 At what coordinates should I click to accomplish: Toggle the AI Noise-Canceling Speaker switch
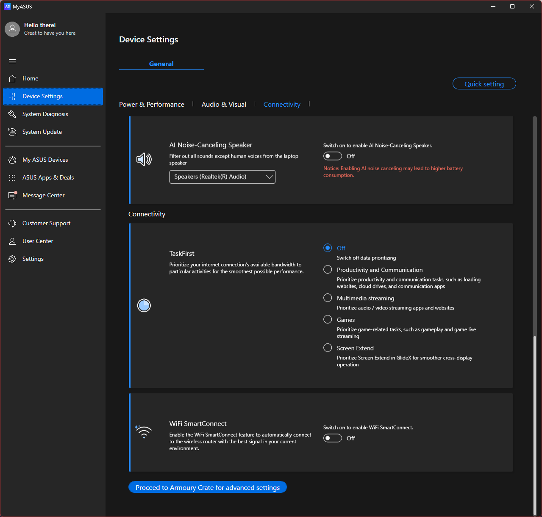pos(333,156)
